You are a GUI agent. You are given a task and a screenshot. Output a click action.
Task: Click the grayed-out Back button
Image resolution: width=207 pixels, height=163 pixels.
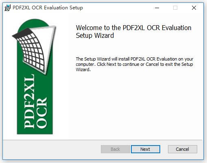coord(115,149)
